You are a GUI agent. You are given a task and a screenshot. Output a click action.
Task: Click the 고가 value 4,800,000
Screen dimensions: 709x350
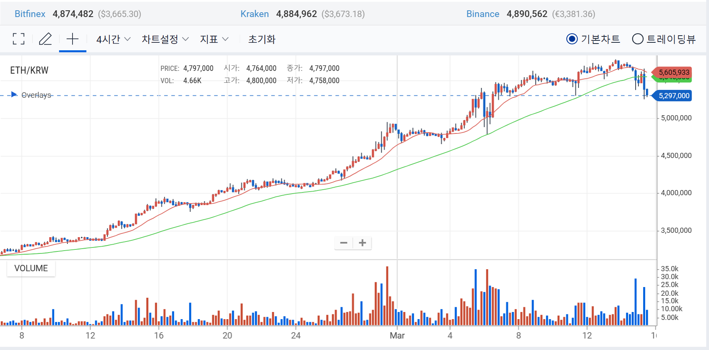(261, 80)
